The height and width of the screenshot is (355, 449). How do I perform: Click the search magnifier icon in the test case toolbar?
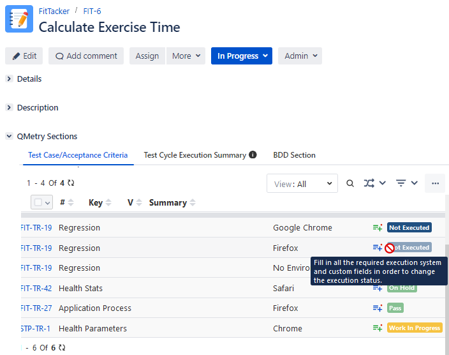coord(350,183)
